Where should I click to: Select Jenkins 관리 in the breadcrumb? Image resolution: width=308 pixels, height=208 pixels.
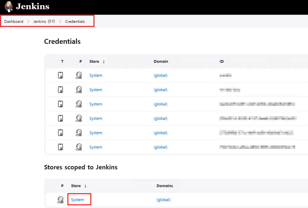[44, 21]
